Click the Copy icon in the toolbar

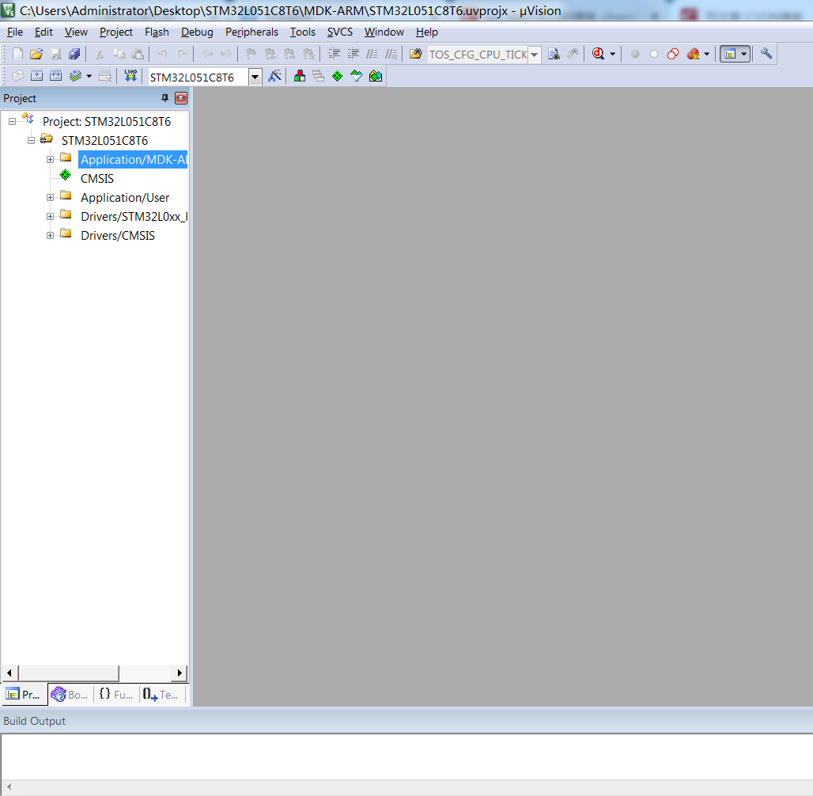(119, 54)
